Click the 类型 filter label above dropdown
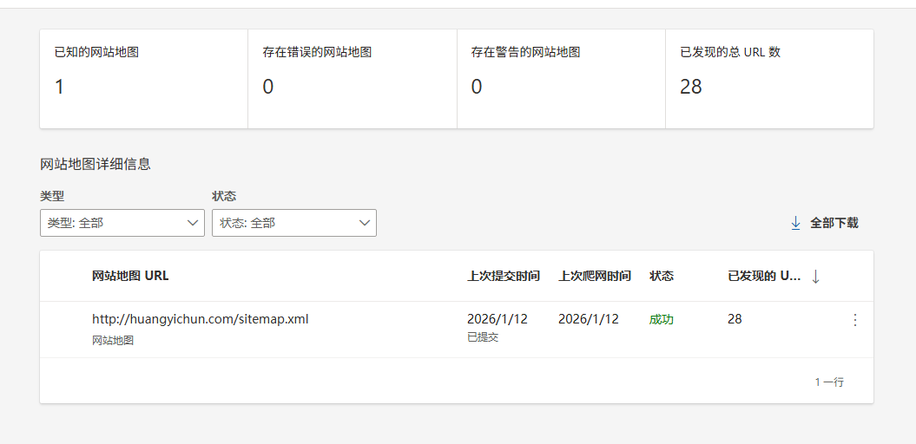 (51, 196)
